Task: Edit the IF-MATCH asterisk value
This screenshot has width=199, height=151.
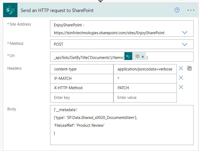Action: pos(145,78)
